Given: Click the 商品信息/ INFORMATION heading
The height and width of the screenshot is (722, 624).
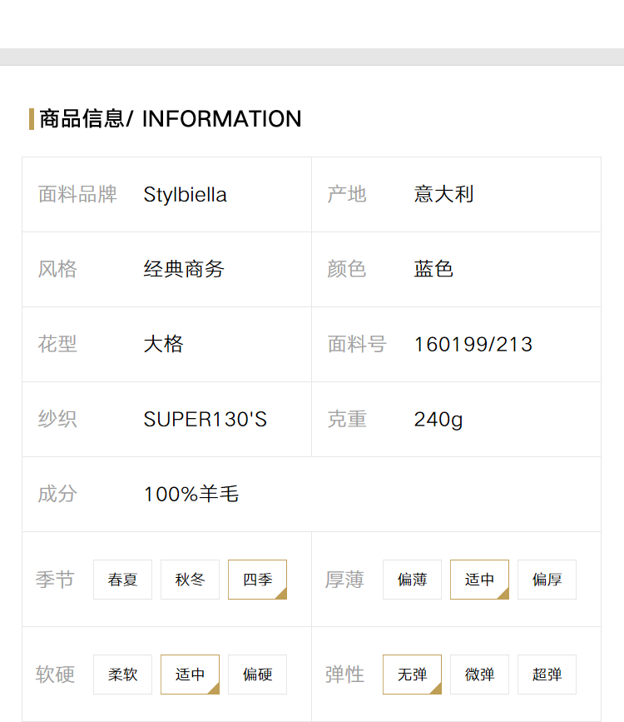Looking at the screenshot, I should pyautogui.click(x=171, y=119).
